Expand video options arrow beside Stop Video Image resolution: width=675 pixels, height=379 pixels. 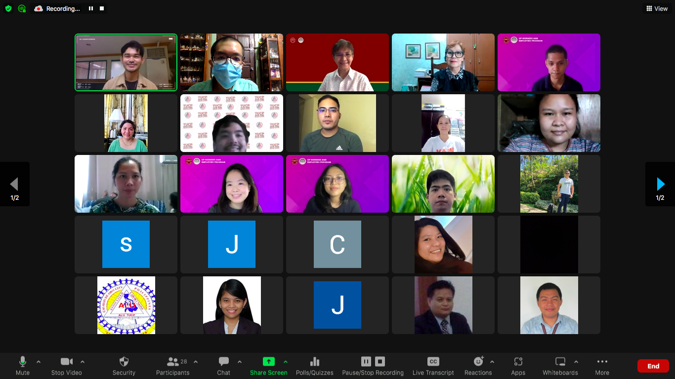tap(83, 362)
